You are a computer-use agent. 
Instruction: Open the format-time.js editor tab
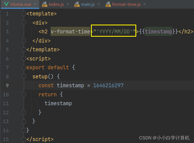(127, 4)
